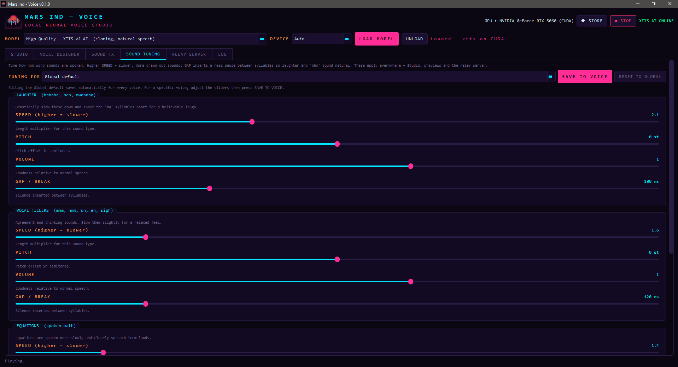The width and height of the screenshot is (678, 367).
Task: Open the Relay Server tab
Action: coord(189,54)
